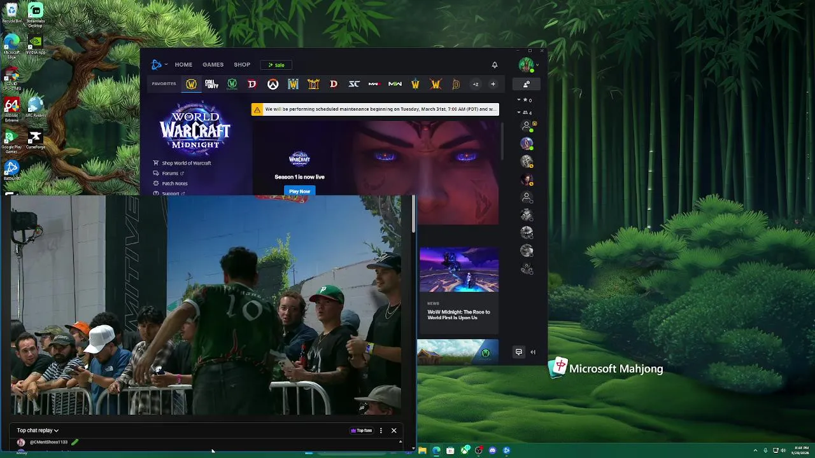The image size is (815, 458).
Task: Click the taskbar clock and date
Action: 802,450
